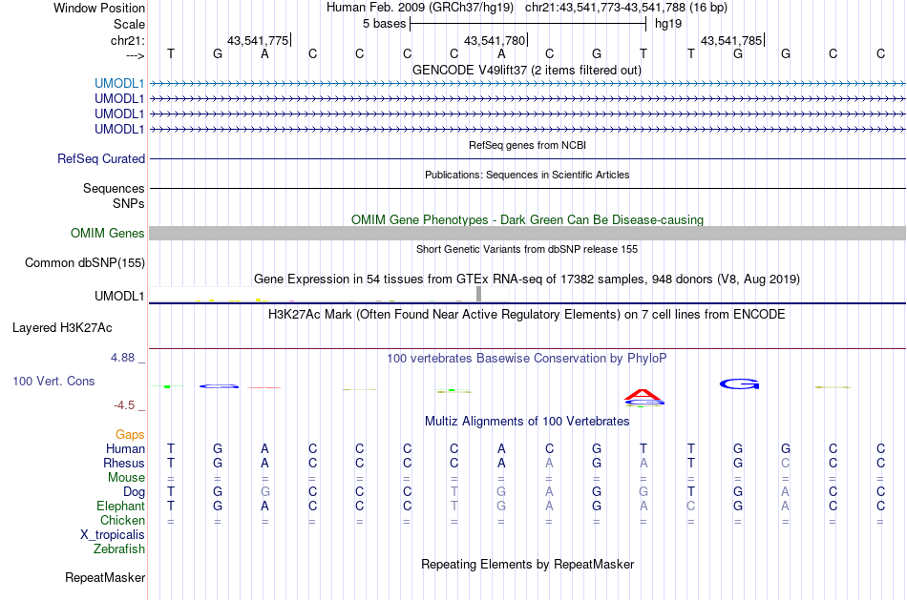Click the 4.88 PhyloP upper scale value
The width and height of the screenshot is (907, 600).
[x=122, y=358]
